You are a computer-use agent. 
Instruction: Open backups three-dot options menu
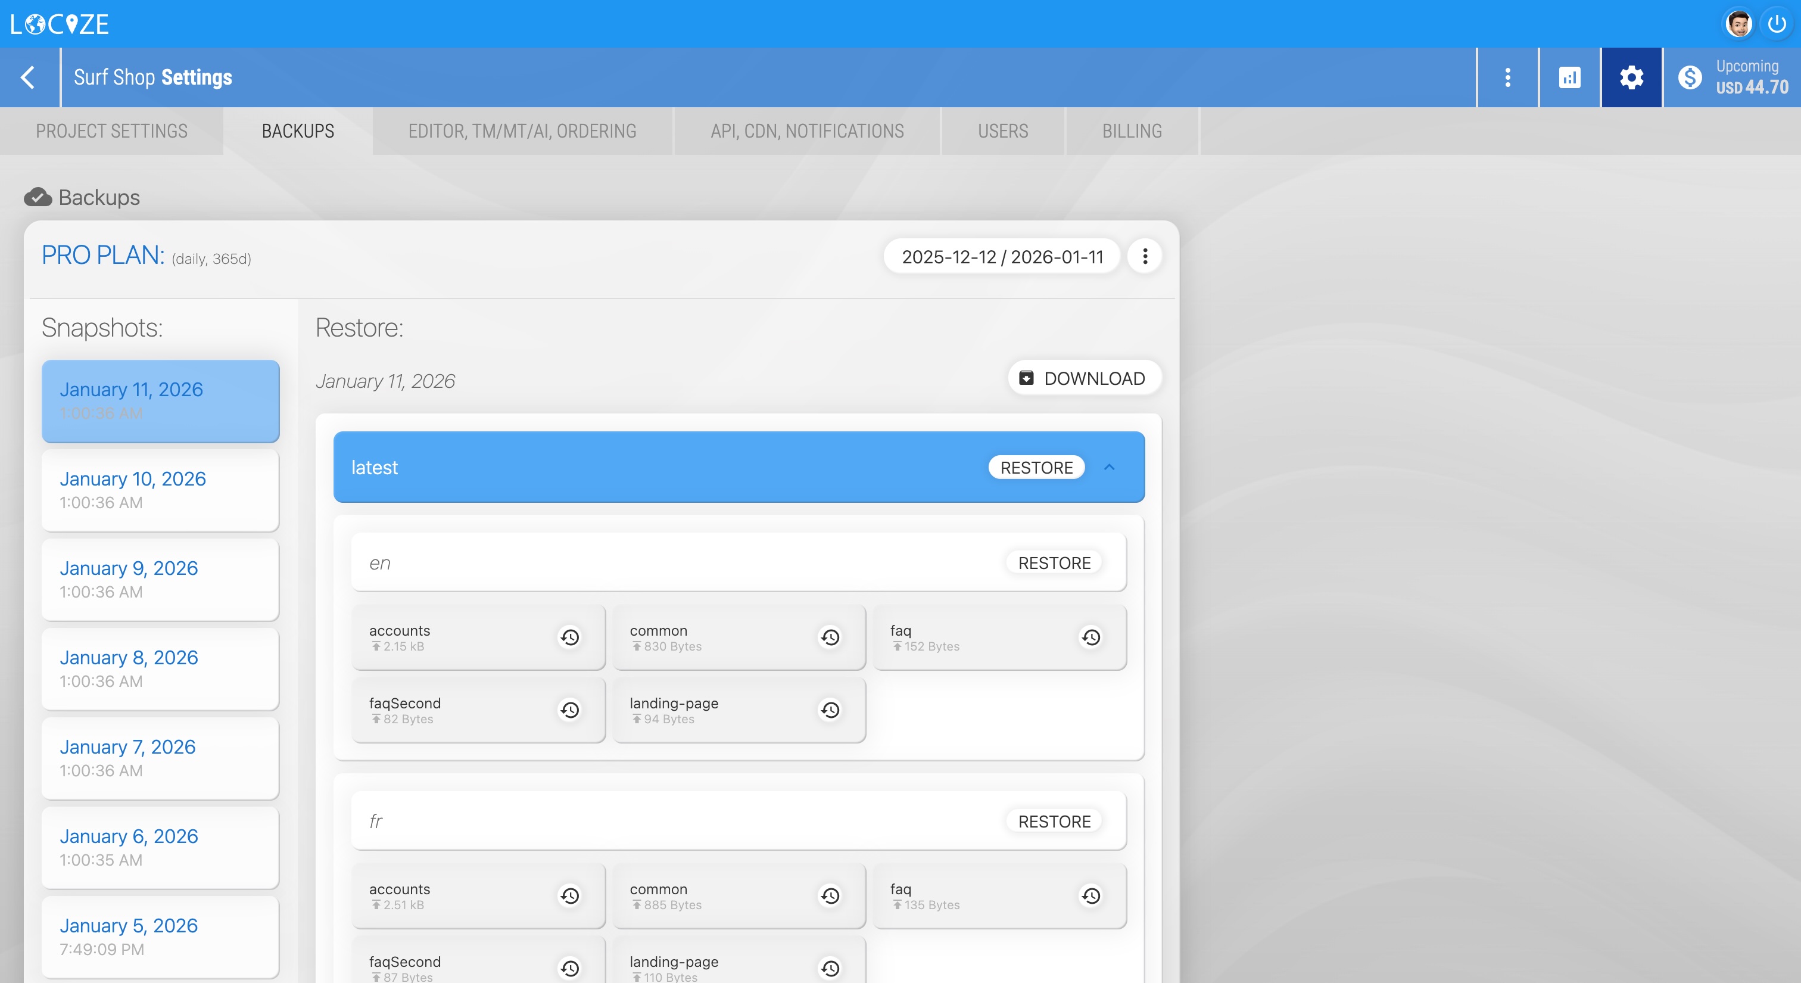click(1145, 257)
